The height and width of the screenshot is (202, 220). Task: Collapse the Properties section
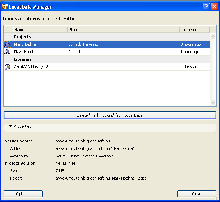point(10,126)
